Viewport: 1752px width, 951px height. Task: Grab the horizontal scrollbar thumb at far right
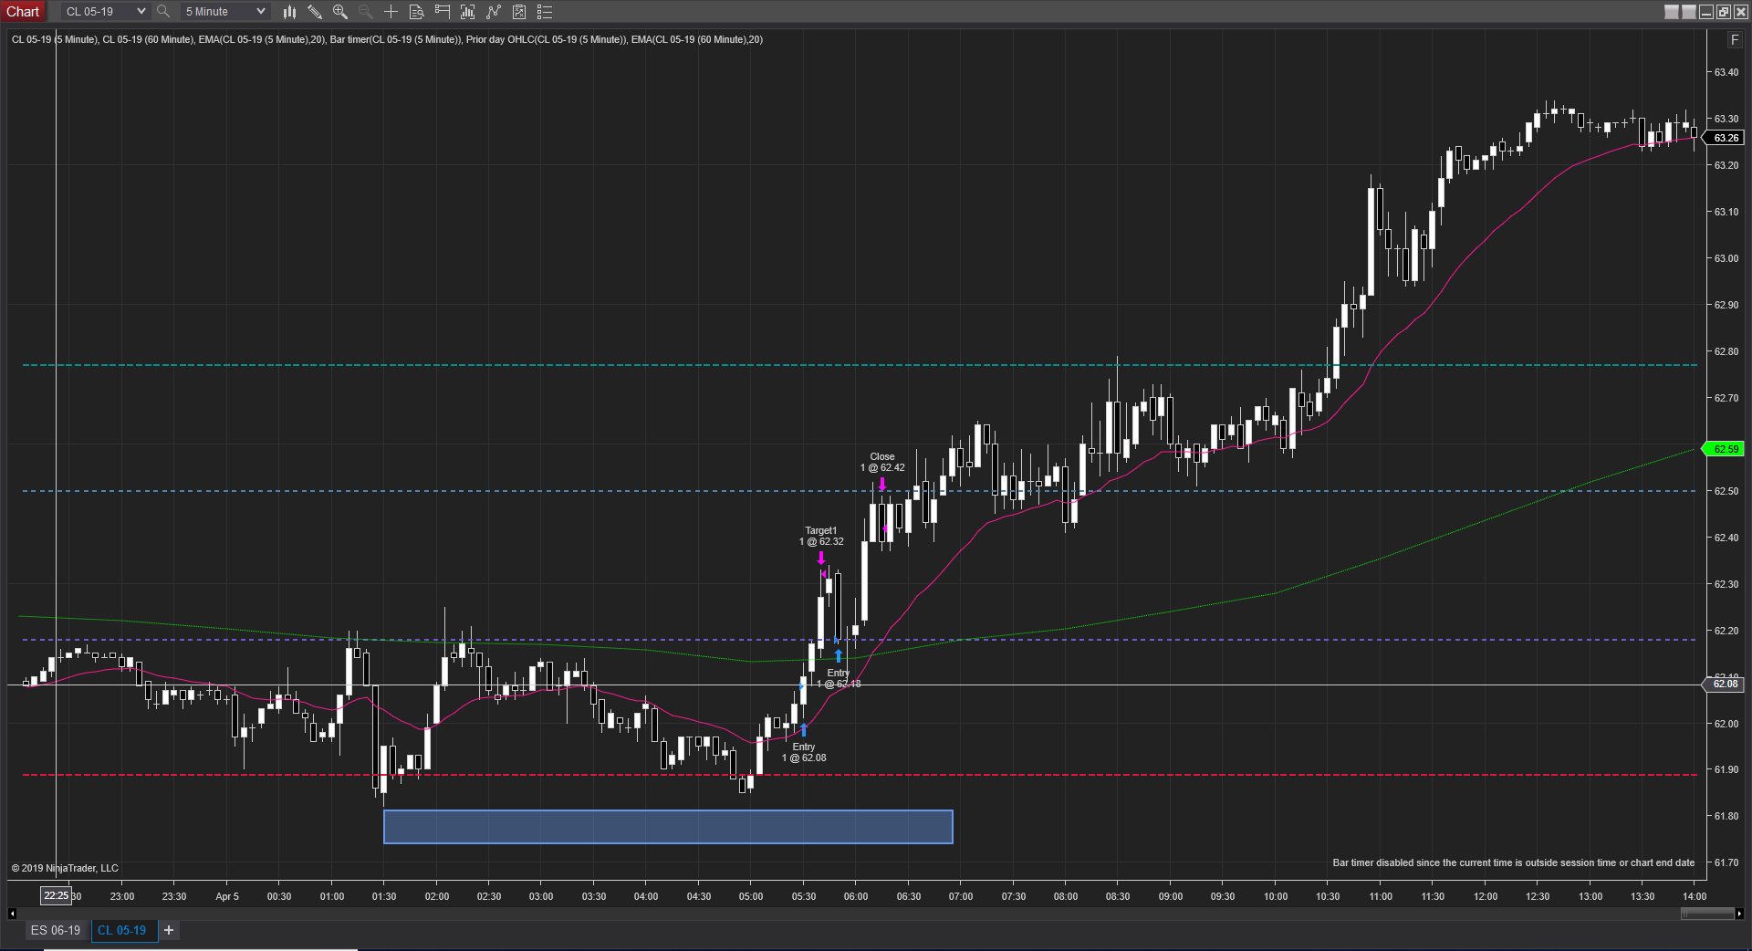tap(1707, 914)
